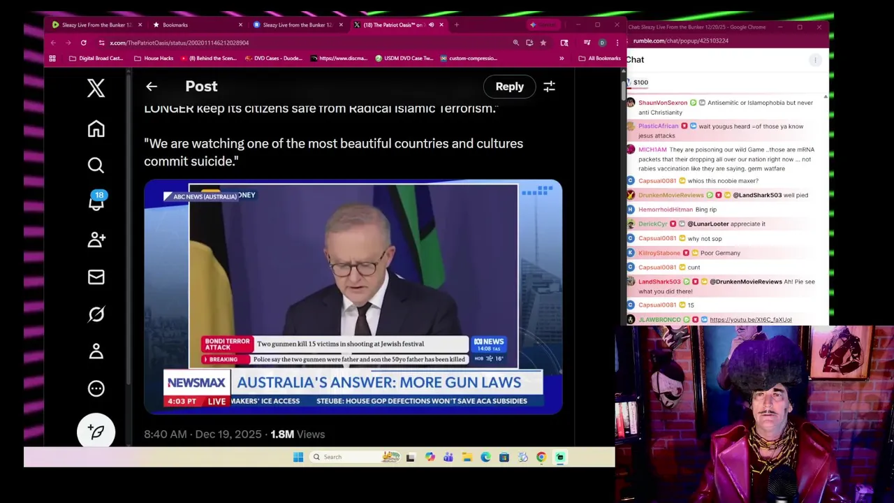Open a new tab with the plus button

(x=457, y=25)
